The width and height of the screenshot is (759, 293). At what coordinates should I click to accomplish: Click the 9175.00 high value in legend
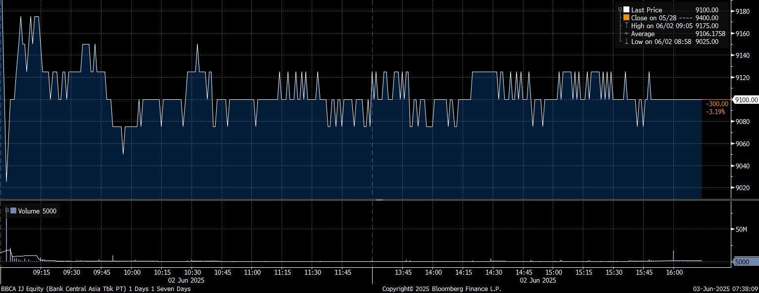click(x=707, y=26)
